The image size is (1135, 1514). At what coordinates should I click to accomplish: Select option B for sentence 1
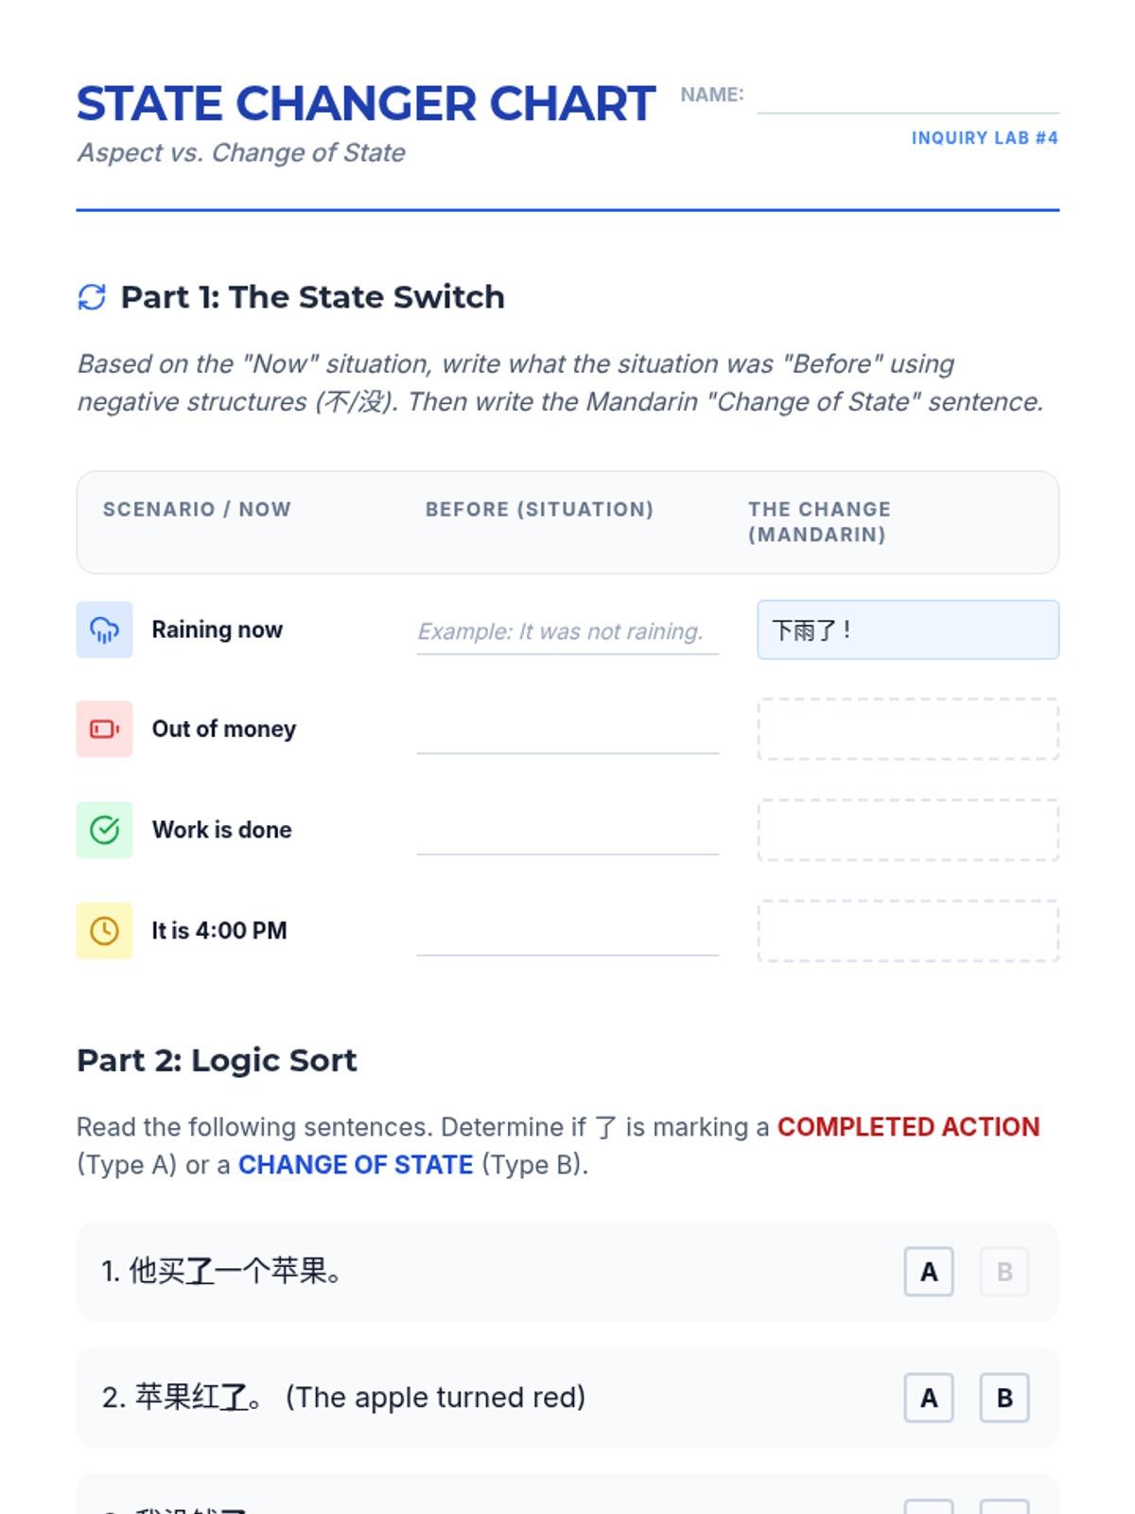(1004, 1272)
